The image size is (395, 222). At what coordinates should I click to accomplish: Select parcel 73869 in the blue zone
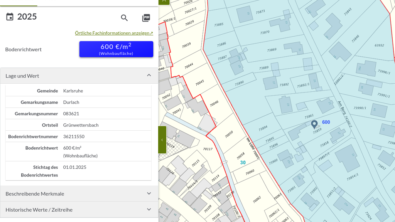pos(272,50)
